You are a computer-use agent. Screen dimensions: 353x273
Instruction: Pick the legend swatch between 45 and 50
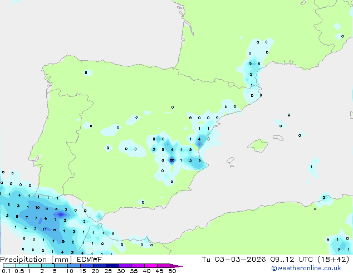pos(164,266)
